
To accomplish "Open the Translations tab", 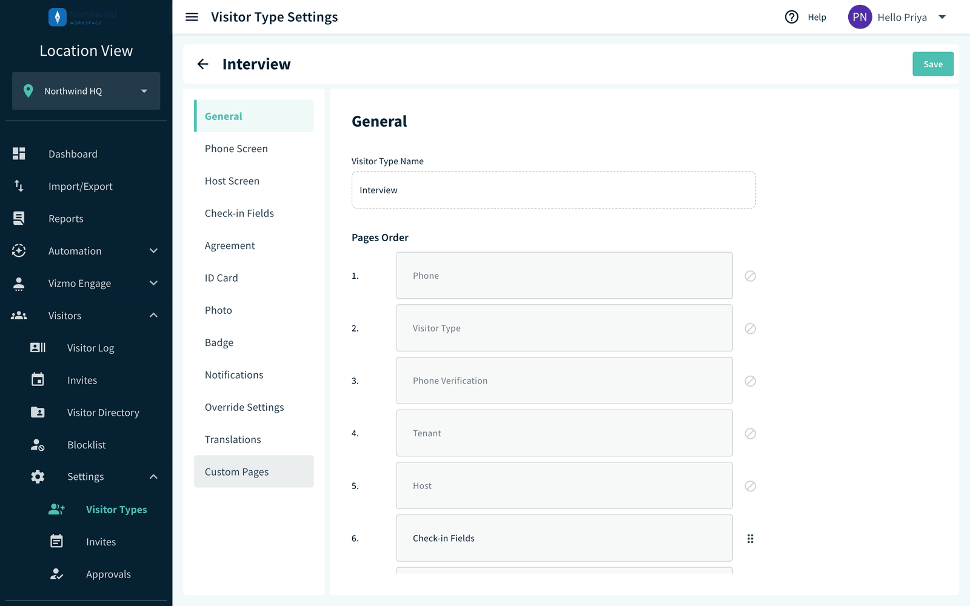I will [254, 439].
